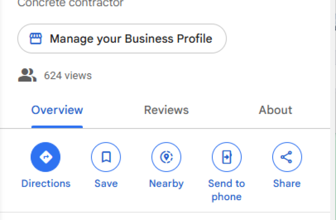
Task: Click the blue Directions diamond icon
Action: [45, 157]
